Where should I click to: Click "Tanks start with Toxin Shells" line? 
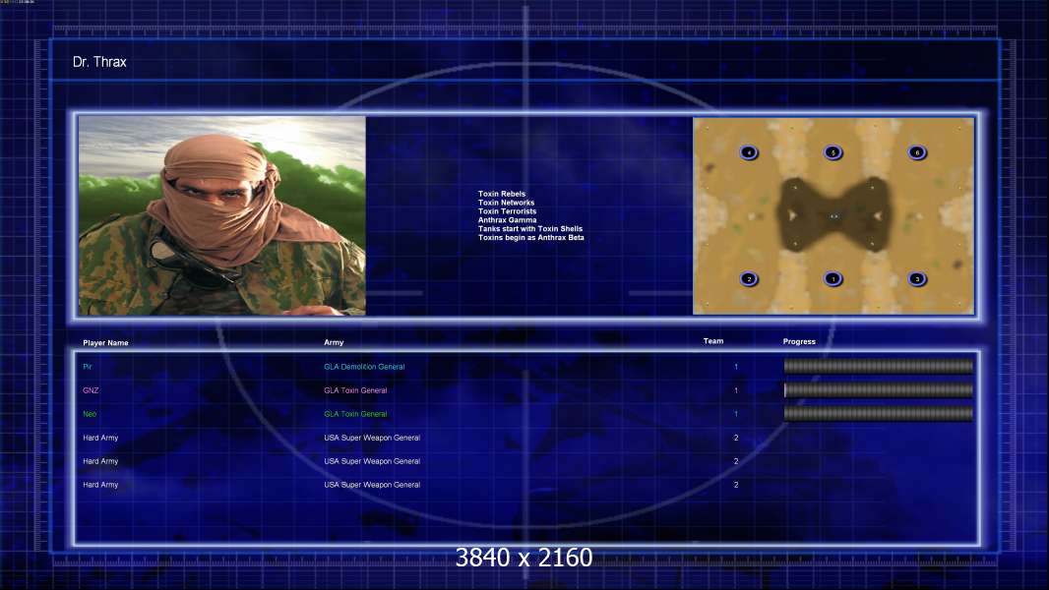point(530,228)
